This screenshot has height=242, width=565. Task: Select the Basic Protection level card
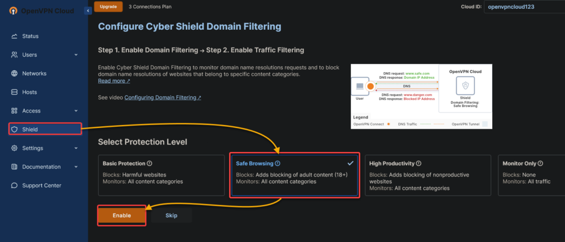tap(160, 175)
